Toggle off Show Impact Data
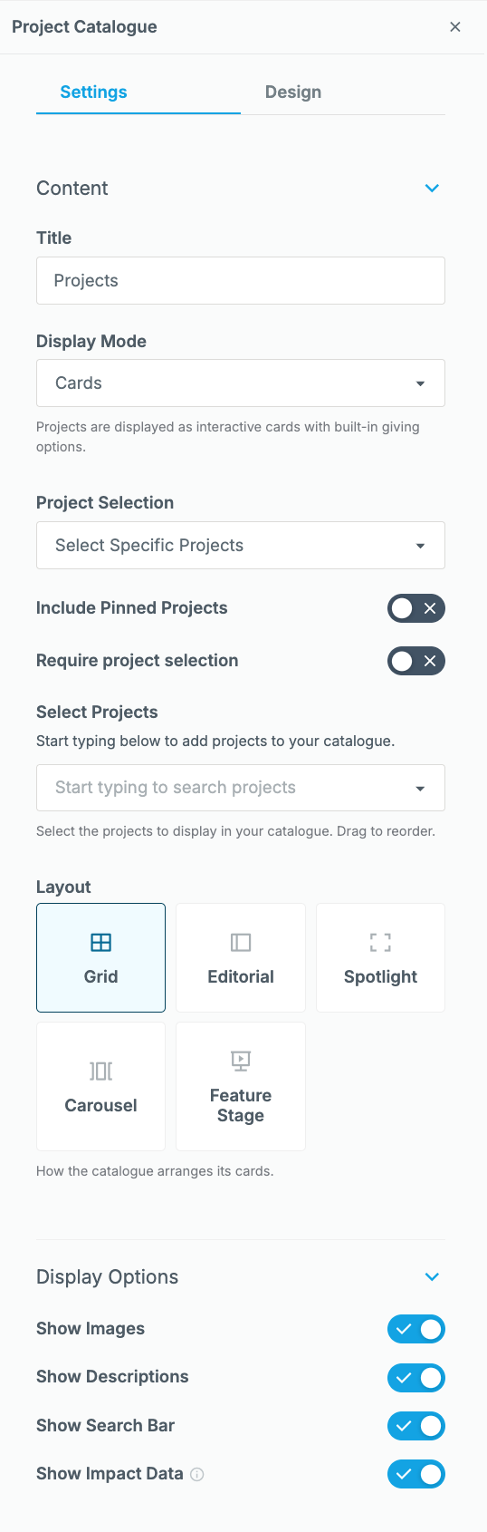 click(x=416, y=1474)
